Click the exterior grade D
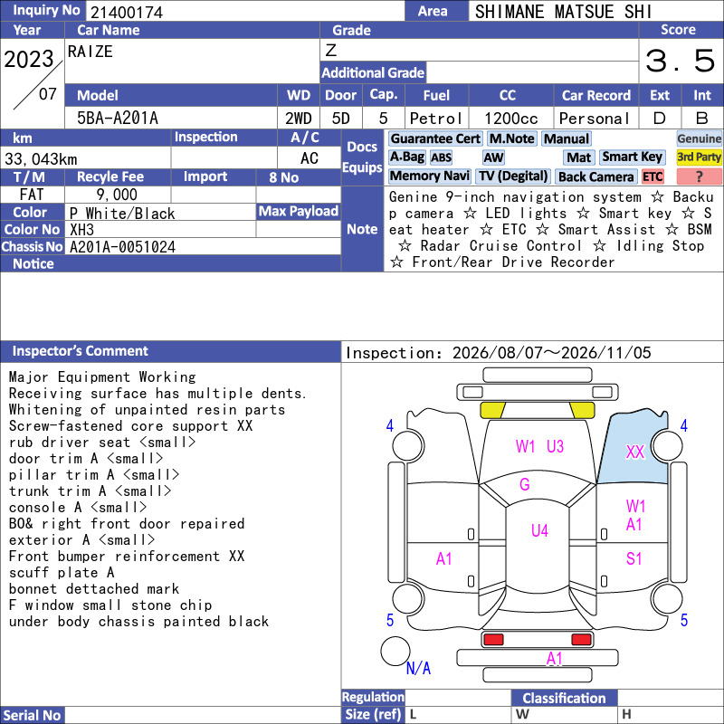The width and height of the screenshot is (724, 724). [660, 119]
